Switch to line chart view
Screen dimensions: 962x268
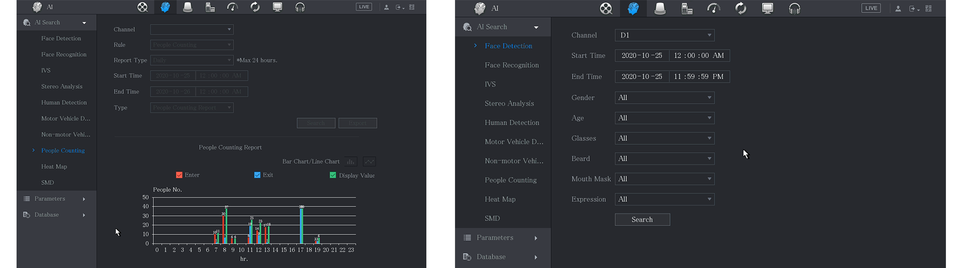pyautogui.click(x=369, y=161)
